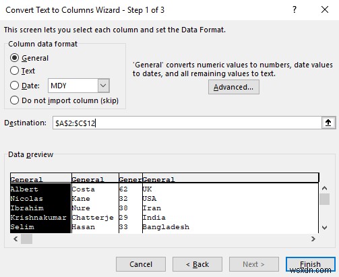Click the preview horizontal scroll right arrow
Screen dimensions: 339x277
tap(313, 239)
